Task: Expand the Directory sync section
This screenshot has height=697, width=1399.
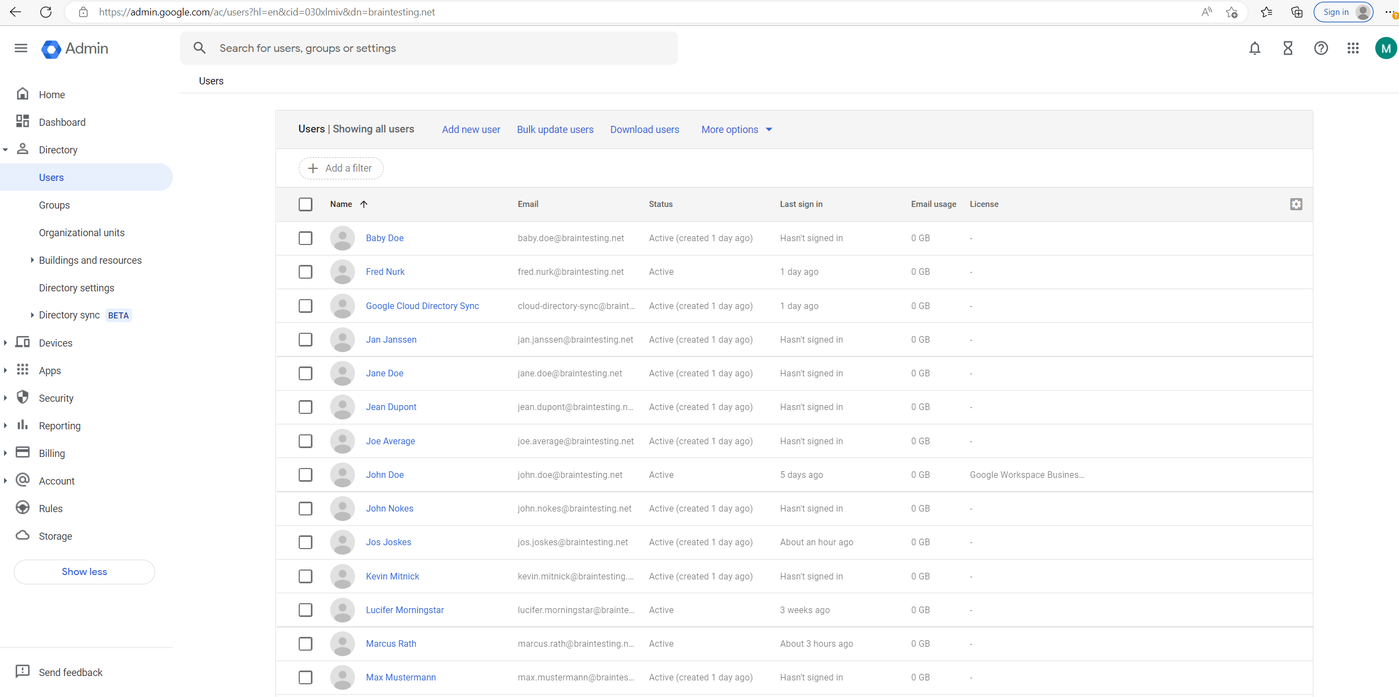Action: pyautogui.click(x=70, y=315)
